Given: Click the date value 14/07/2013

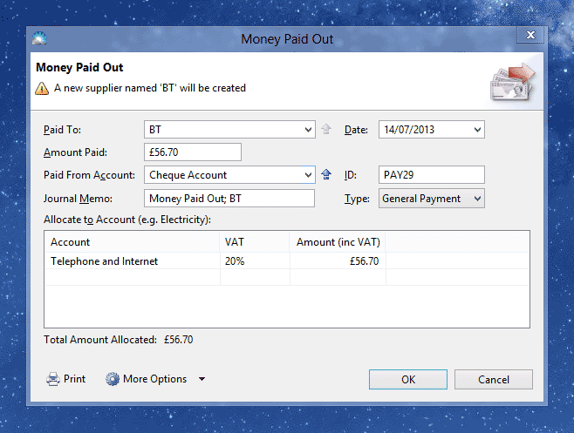Looking at the screenshot, I should [409, 130].
